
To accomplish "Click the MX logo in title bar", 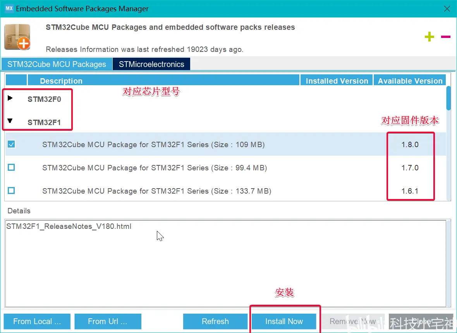I will coord(9,8).
